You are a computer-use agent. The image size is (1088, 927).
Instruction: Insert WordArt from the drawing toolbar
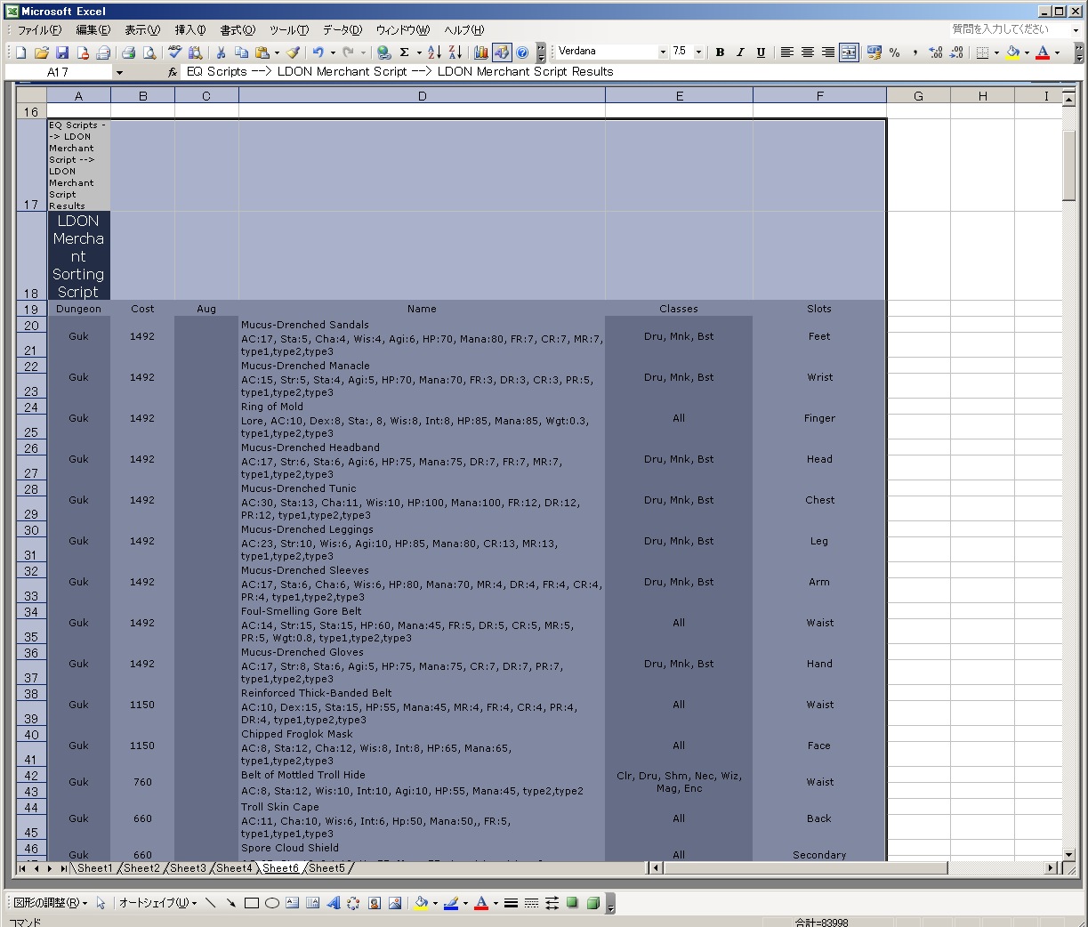point(334,903)
